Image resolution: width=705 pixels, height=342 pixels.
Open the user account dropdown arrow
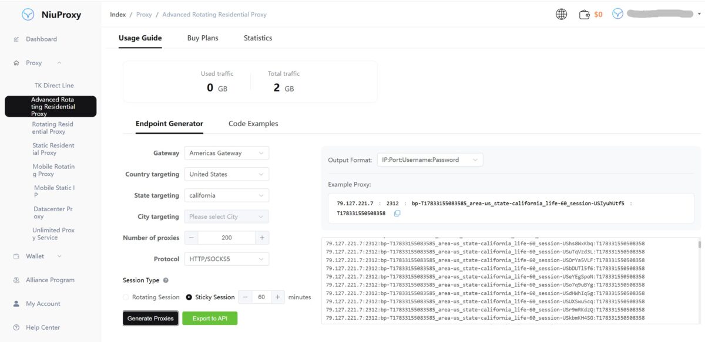[x=699, y=14]
